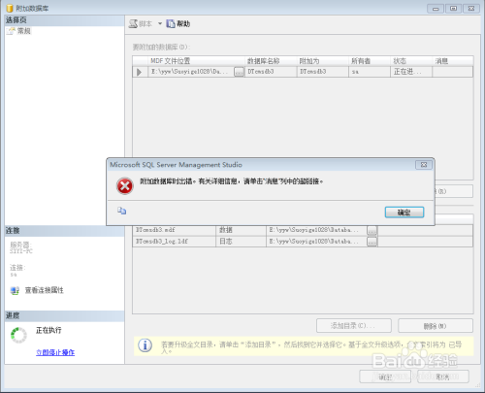The width and height of the screenshot is (485, 393).
Task: Click the info icon in the yellow banner
Action: (145, 345)
